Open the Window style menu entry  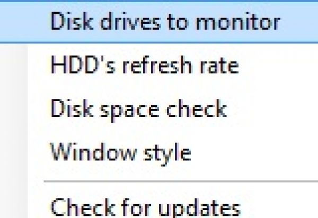coord(120,152)
